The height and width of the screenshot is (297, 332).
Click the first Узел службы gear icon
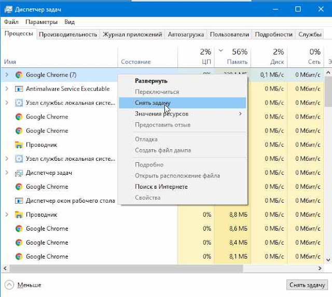point(19,103)
